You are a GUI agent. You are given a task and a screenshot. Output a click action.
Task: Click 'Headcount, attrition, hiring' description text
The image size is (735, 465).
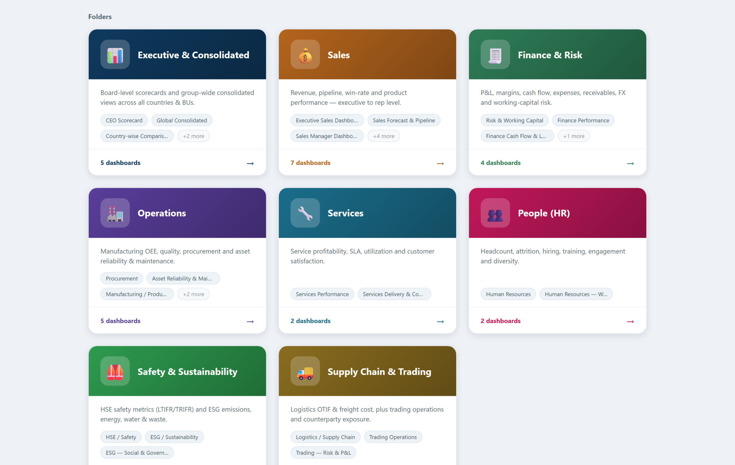[553, 256]
